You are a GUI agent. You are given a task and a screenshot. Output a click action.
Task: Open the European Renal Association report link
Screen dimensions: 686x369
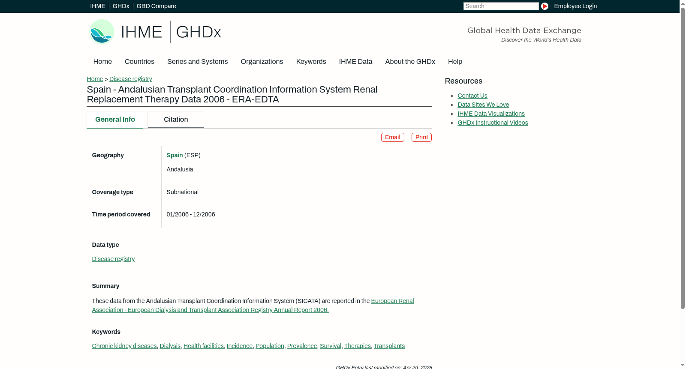tap(253, 306)
